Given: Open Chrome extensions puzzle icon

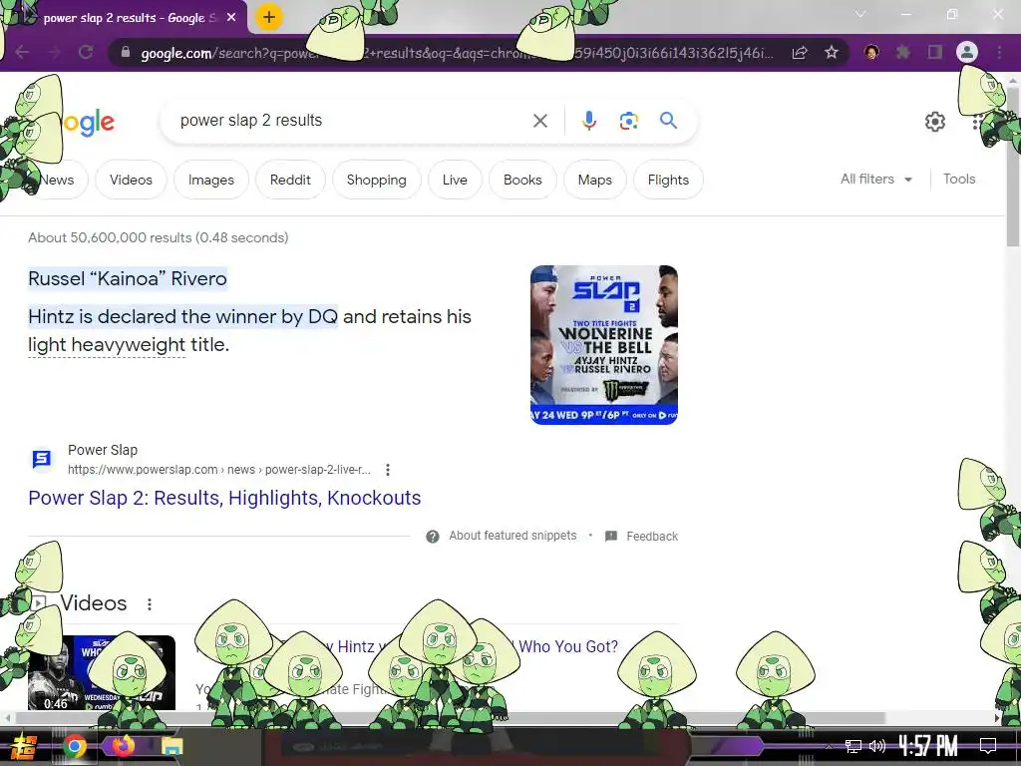Looking at the screenshot, I should pos(903,52).
